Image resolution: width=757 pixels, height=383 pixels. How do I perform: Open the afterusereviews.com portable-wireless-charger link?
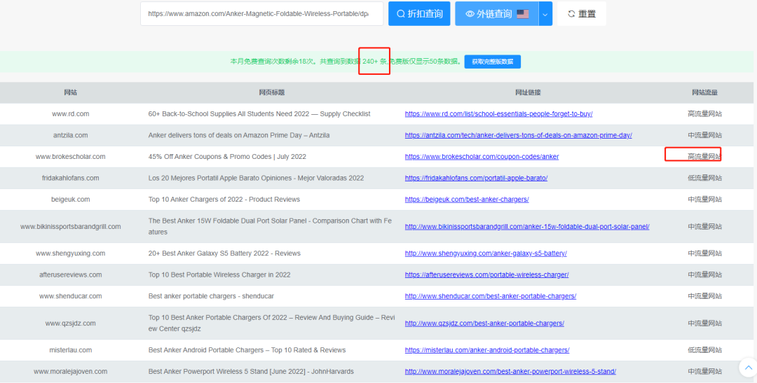point(486,275)
